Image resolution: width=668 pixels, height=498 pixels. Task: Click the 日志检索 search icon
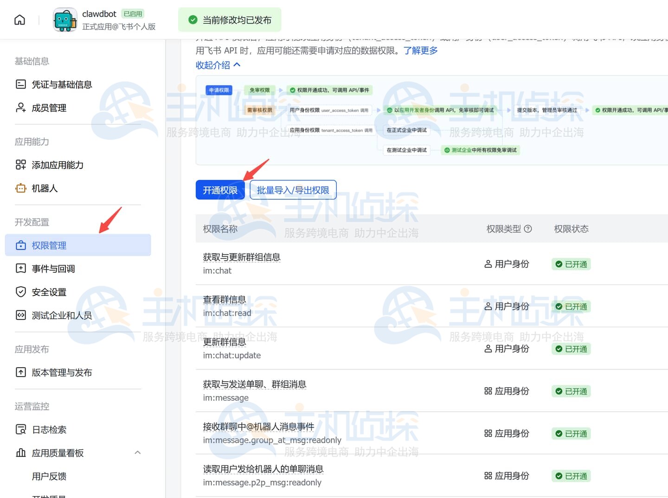[21, 429]
